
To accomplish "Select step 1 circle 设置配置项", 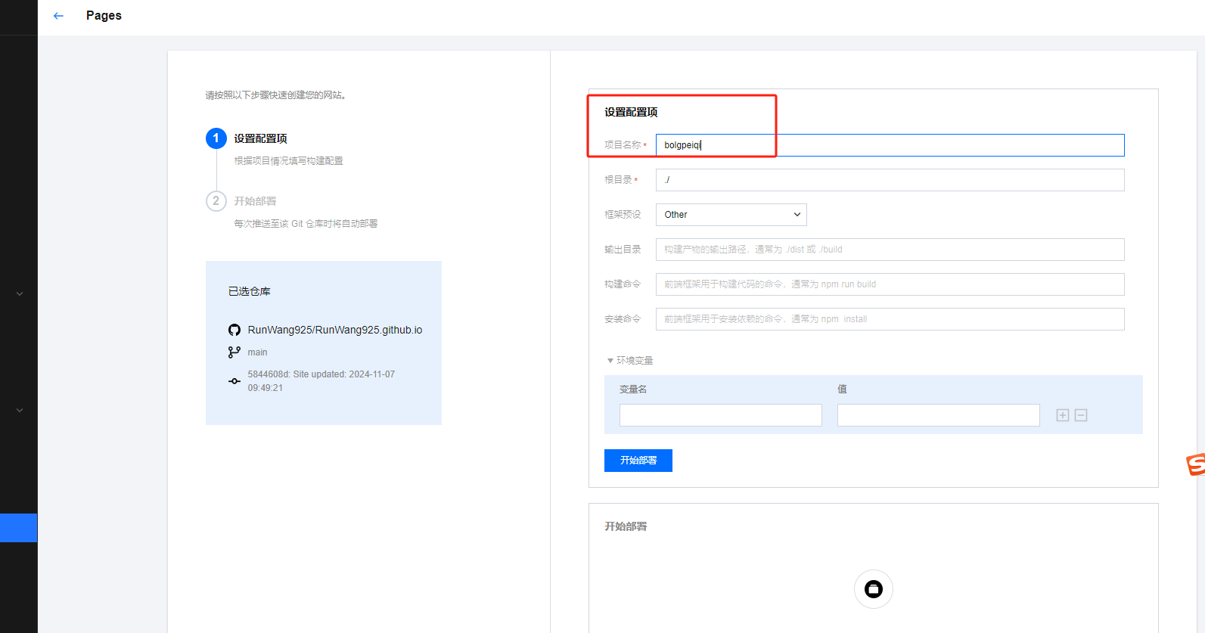I will click(x=216, y=138).
